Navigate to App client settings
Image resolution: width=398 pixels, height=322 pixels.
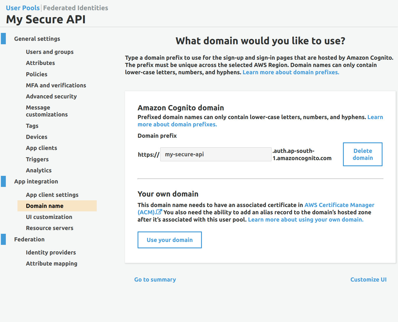tap(52, 195)
